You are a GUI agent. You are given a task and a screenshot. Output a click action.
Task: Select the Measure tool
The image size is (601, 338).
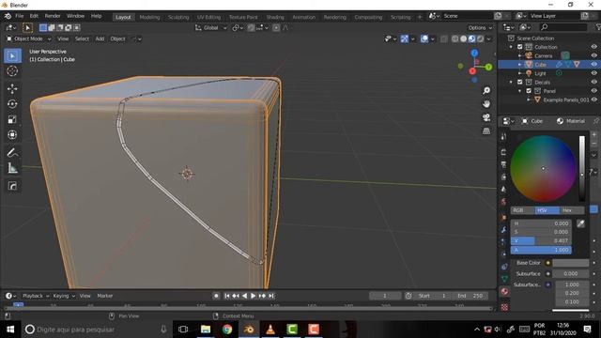[12, 167]
